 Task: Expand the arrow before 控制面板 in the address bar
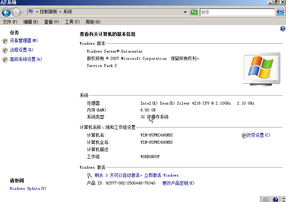coord(37,12)
